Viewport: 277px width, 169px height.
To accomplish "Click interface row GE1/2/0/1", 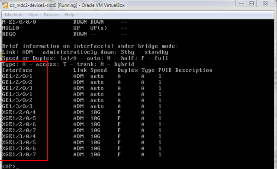I will tap(82, 76).
